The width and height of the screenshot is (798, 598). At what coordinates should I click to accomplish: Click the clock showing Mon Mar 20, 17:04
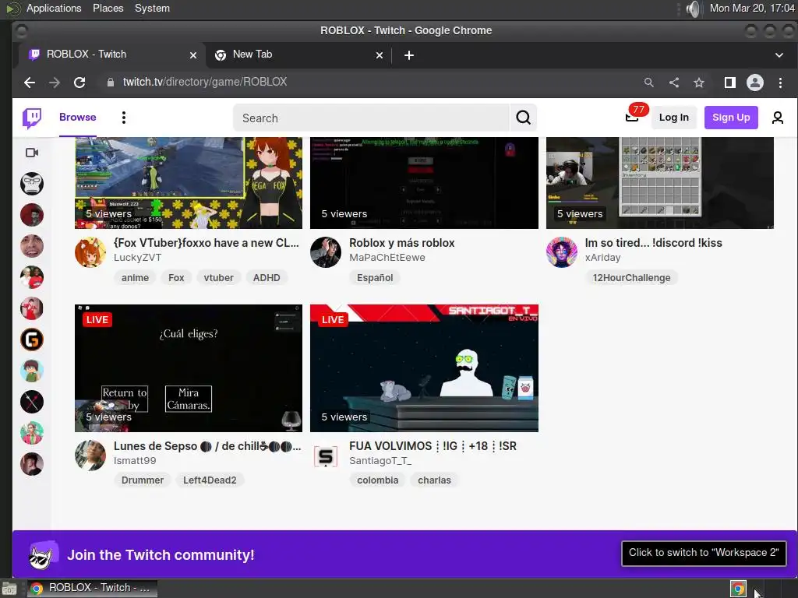752,8
